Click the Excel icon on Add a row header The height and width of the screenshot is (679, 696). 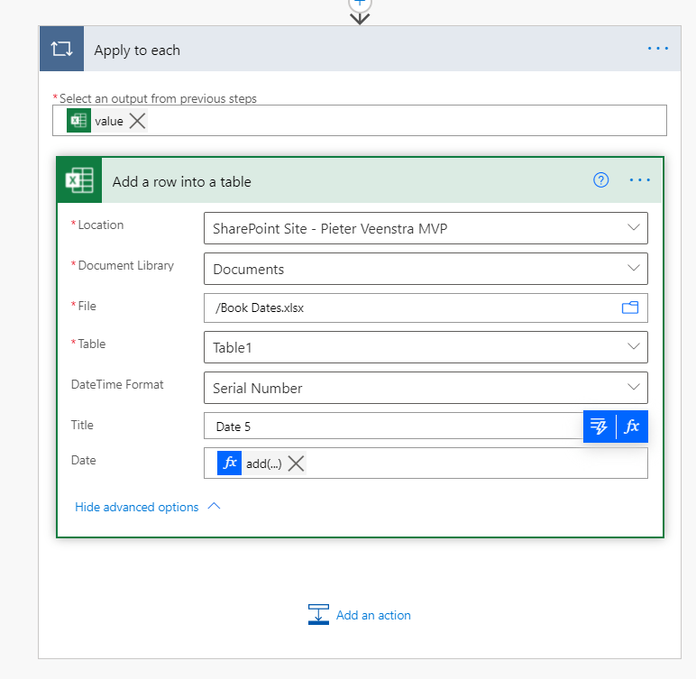pos(79,180)
